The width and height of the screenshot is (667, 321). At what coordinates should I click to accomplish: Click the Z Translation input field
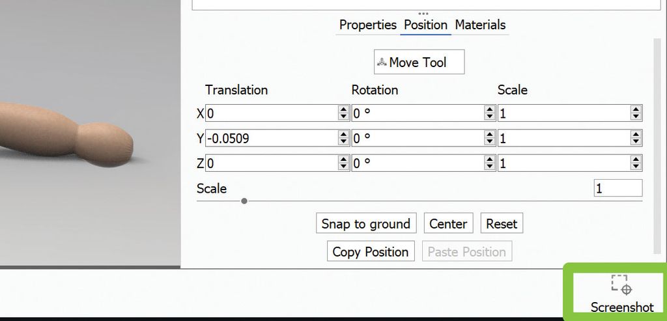point(271,163)
